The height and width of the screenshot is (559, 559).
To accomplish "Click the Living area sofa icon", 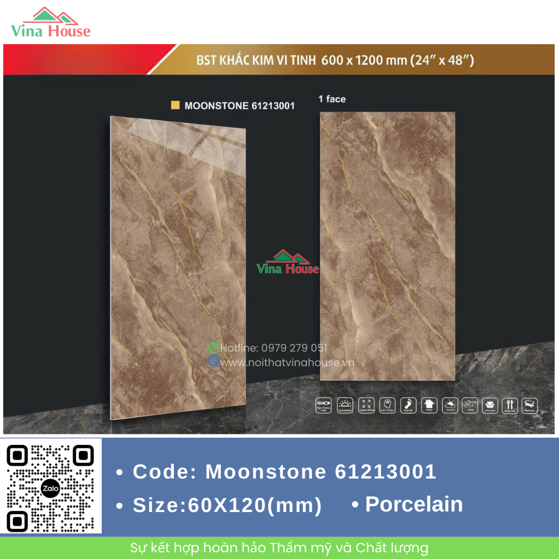I will [x=490, y=405].
